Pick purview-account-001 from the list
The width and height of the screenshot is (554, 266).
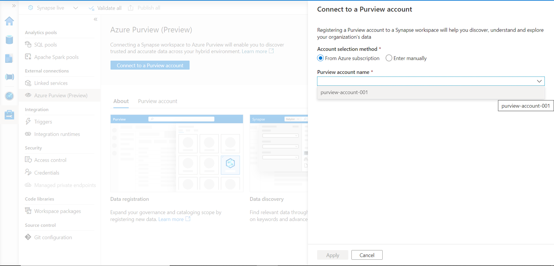pos(344,92)
